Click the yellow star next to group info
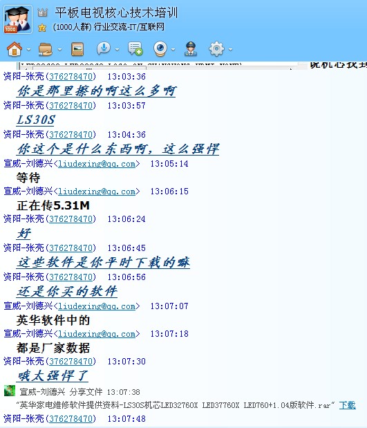367x428 pixels. point(42,28)
